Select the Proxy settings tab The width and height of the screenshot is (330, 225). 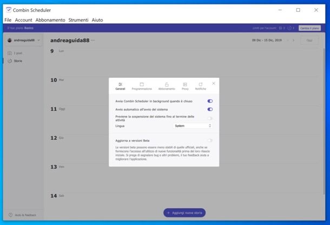pos(185,86)
